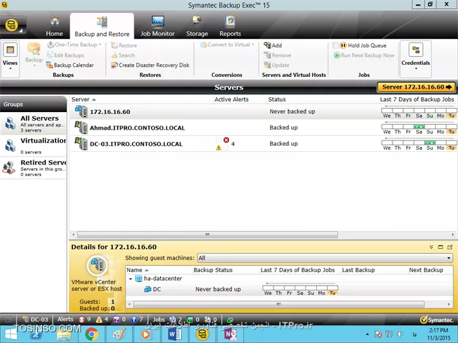The height and width of the screenshot is (343, 458).
Task: Select the DC-03.ITPRO.CONTOSO.LOCAL server row
Action: [x=263, y=144]
